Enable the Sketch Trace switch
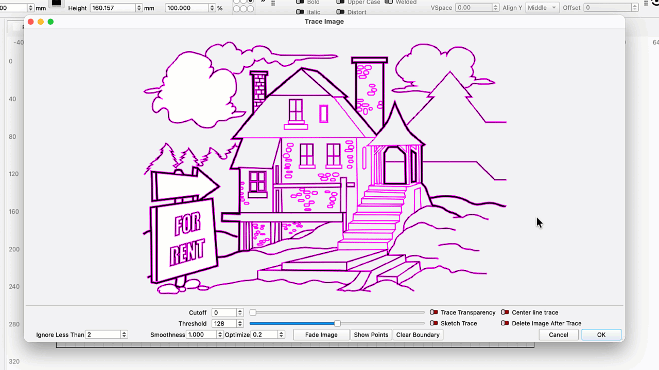This screenshot has width=659, height=370. (x=434, y=323)
